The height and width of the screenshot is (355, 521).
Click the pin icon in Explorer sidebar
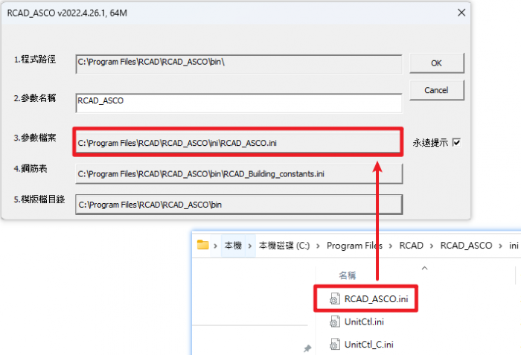coord(307,348)
